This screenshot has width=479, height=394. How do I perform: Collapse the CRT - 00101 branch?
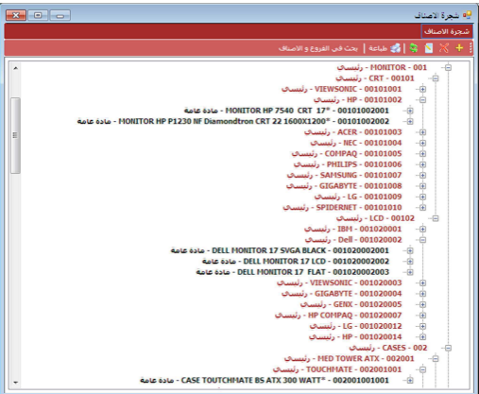(436, 78)
